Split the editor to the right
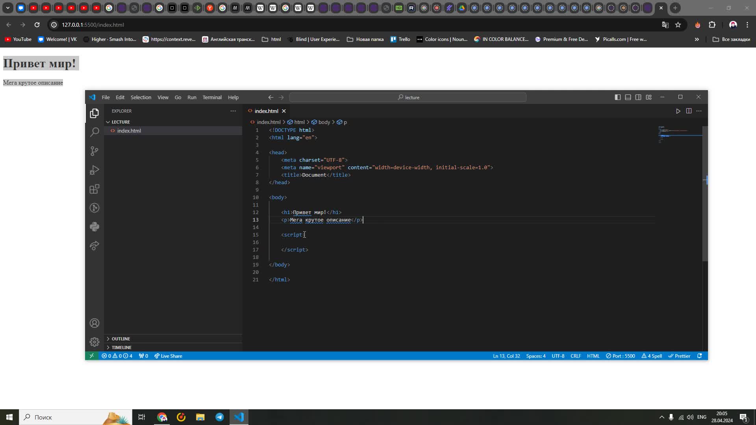756x425 pixels. 689,111
